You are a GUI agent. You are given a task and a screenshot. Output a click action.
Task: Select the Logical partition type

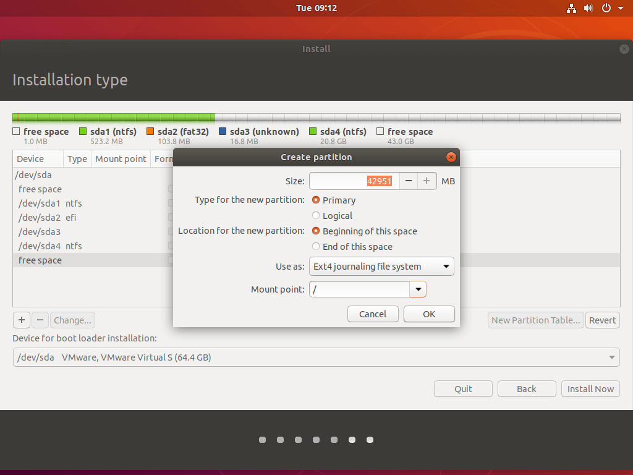point(316,216)
